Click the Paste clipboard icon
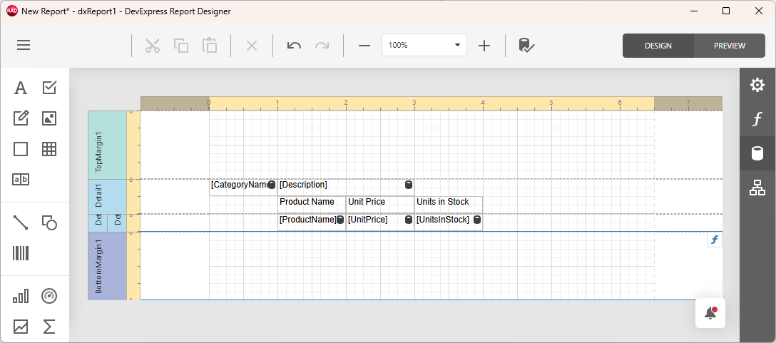 click(210, 46)
